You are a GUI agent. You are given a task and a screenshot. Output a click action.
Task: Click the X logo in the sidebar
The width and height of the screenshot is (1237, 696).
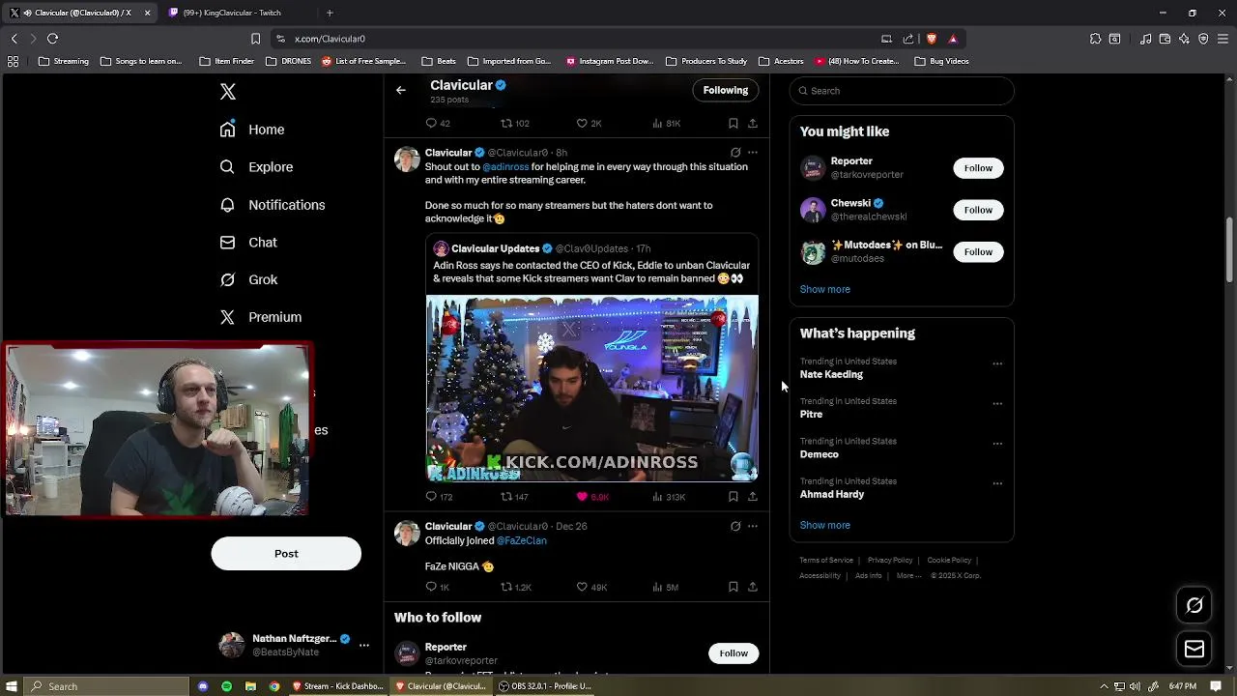[x=227, y=92]
